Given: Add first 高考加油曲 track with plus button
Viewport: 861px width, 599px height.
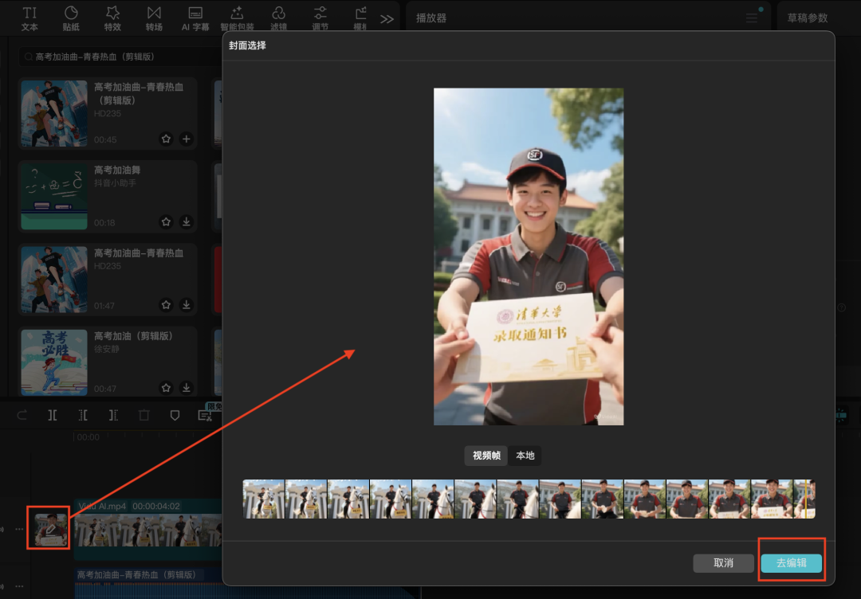Looking at the screenshot, I should coord(187,139).
